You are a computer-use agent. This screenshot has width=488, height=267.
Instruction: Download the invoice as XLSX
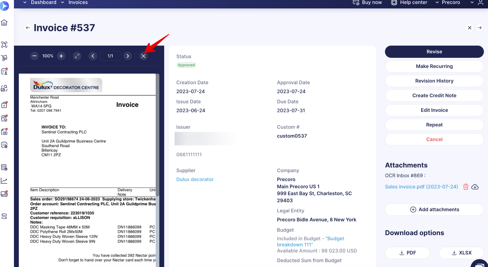[x=461, y=253]
